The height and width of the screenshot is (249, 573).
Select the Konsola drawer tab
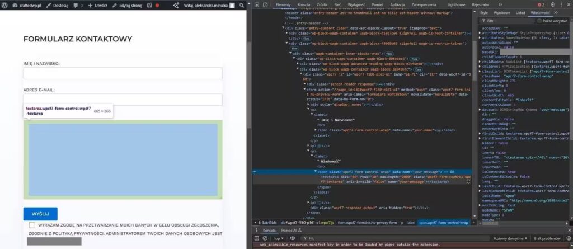[x=269, y=231]
